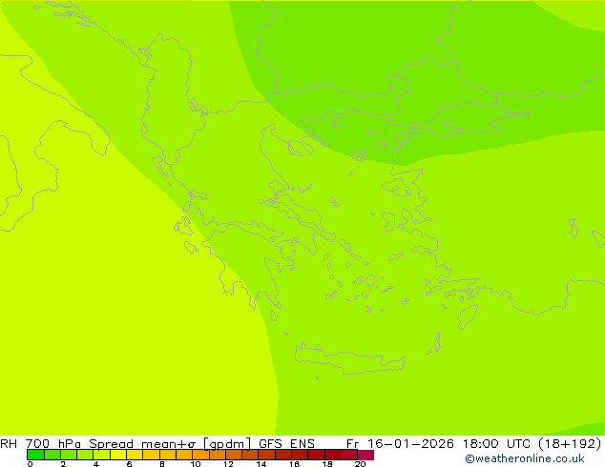Viewport: 605px width, 467px height.
Task: Choose the crimson swatch above the 20 label
Action: click(365, 455)
